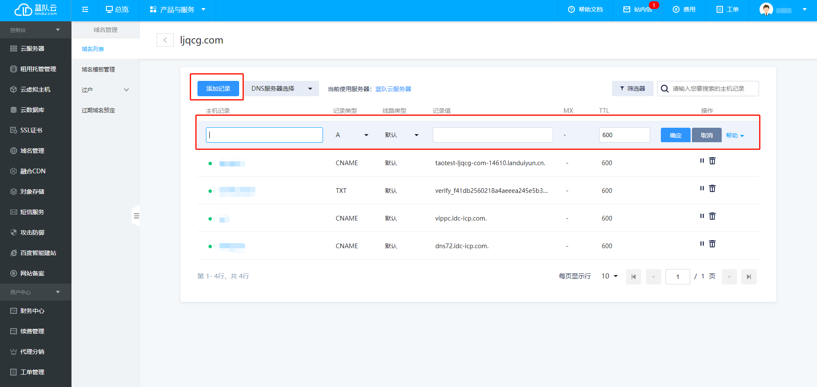Click the user avatar icon
Viewport: 817px width, 387px height.
pyautogui.click(x=766, y=9)
